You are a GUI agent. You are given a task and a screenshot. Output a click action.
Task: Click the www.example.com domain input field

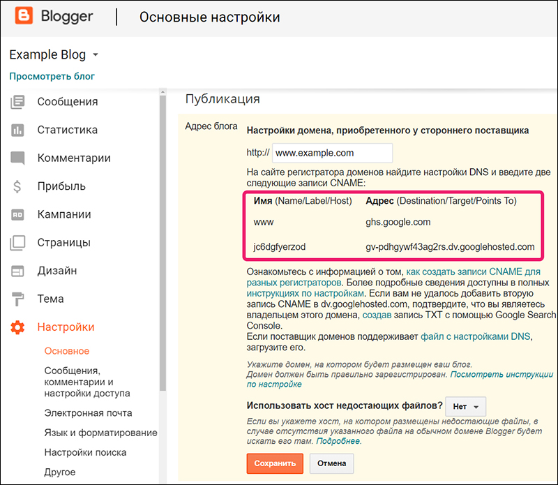click(332, 153)
